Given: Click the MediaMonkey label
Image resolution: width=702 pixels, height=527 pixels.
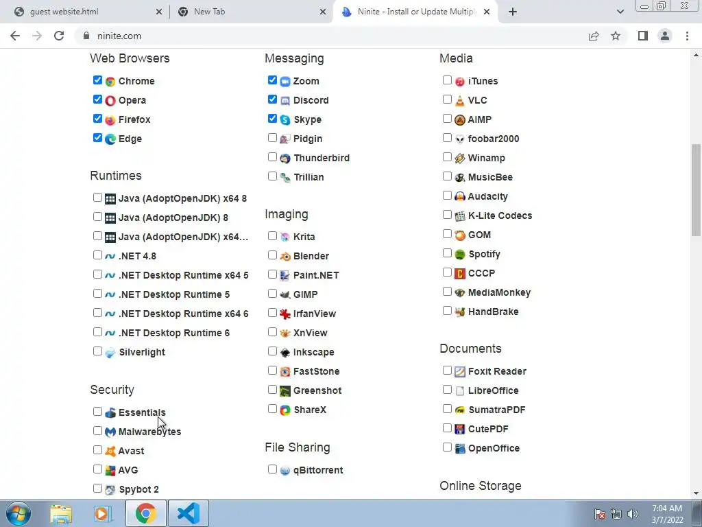Looking at the screenshot, I should click(x=499, y=292).
